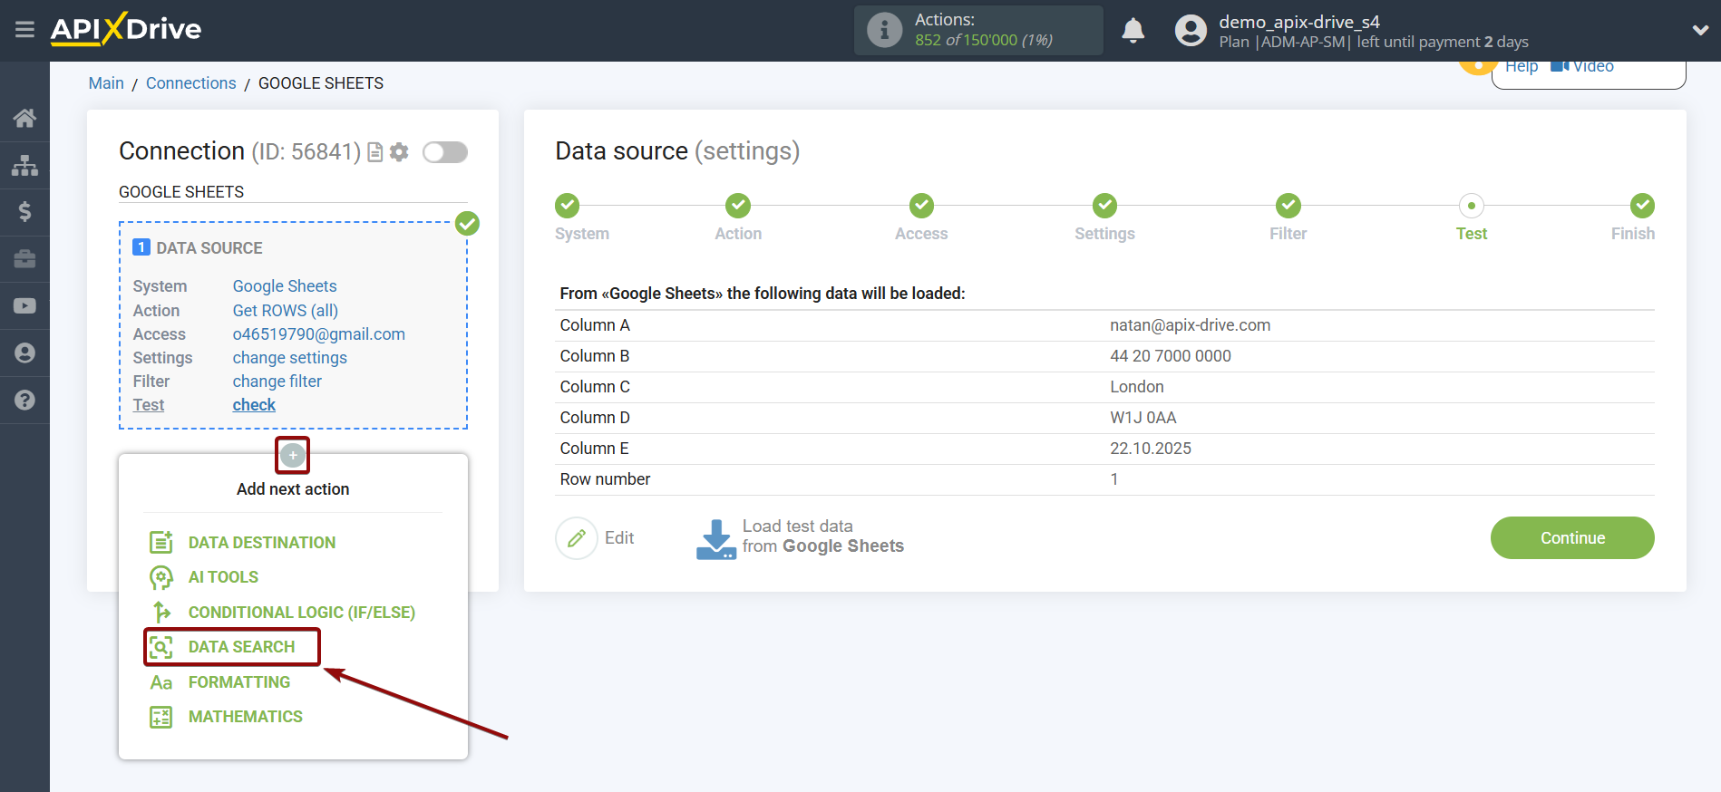Click the plus icon to add next action
The width and height of the screenshot is (1721, 792).
pyautogui.click(x=292, y=455)
